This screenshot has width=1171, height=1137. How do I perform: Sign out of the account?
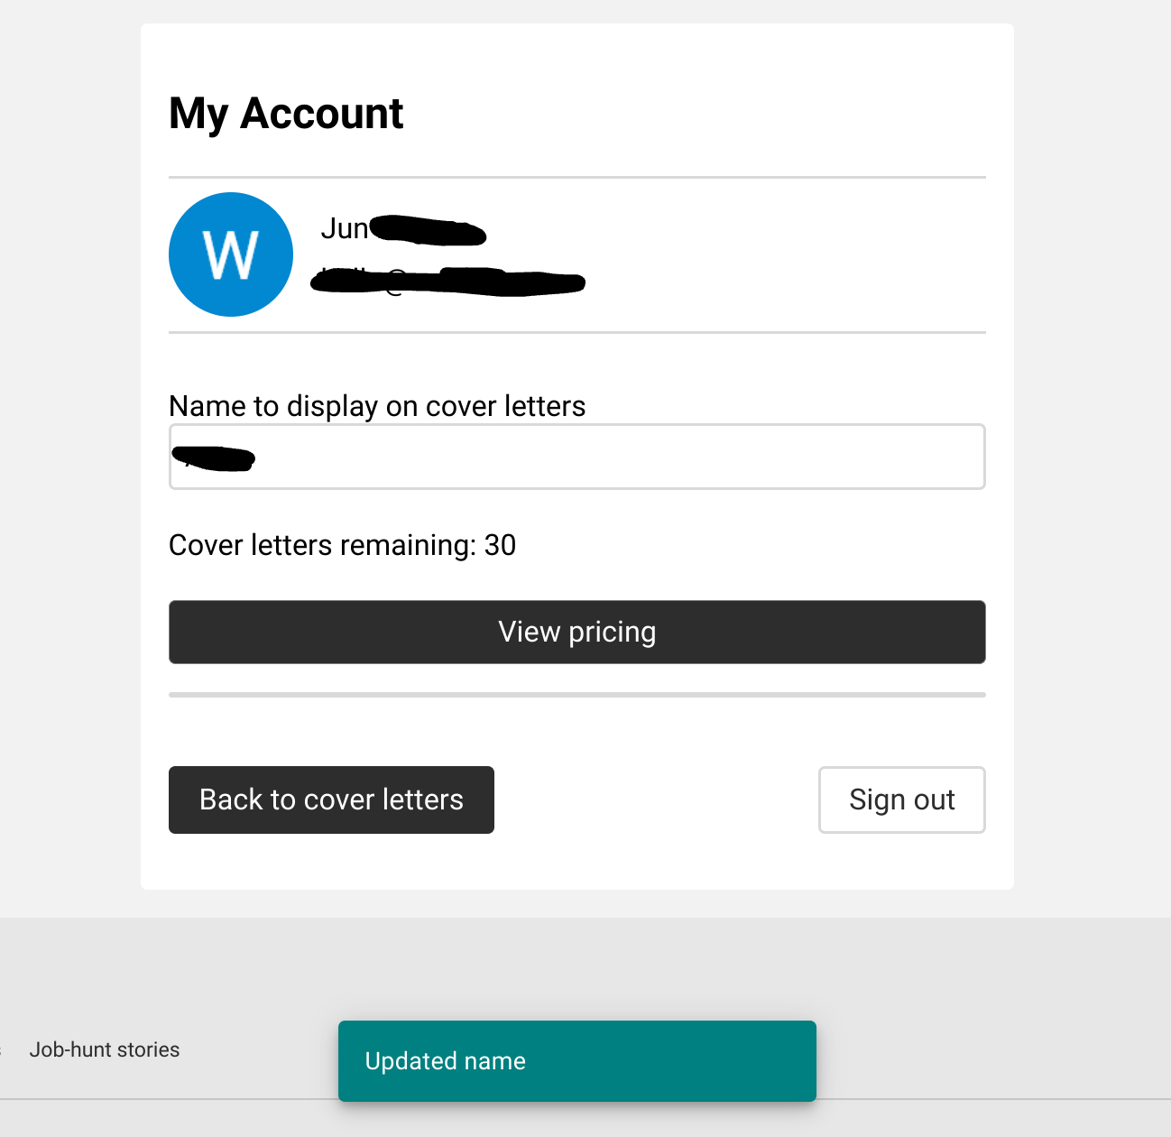[902, 800]
